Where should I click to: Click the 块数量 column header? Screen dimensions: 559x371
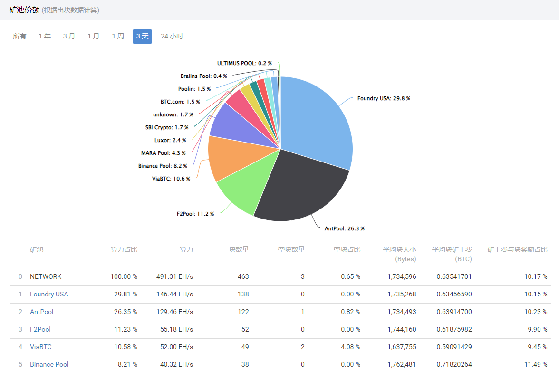point(239,249)
